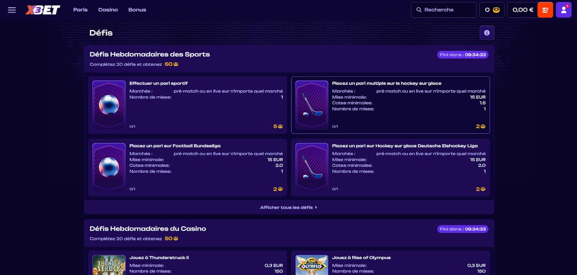577x275 pixels.
Task: Click 2 coin reward on hockey multiple bet
Action: pyautogui.click(x=481, y=126)
